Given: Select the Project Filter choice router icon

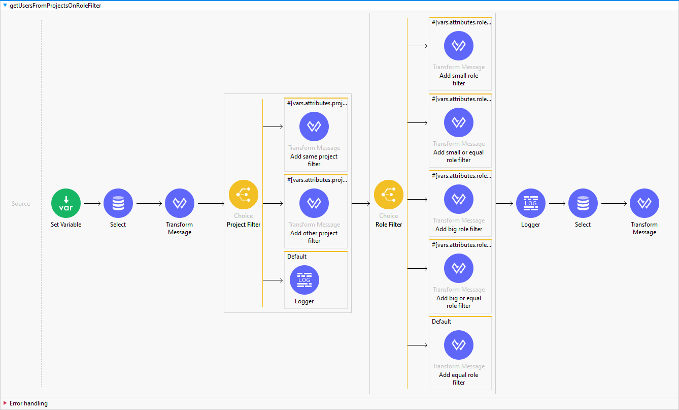Looking at the screenshot, I should coord(244,195).
